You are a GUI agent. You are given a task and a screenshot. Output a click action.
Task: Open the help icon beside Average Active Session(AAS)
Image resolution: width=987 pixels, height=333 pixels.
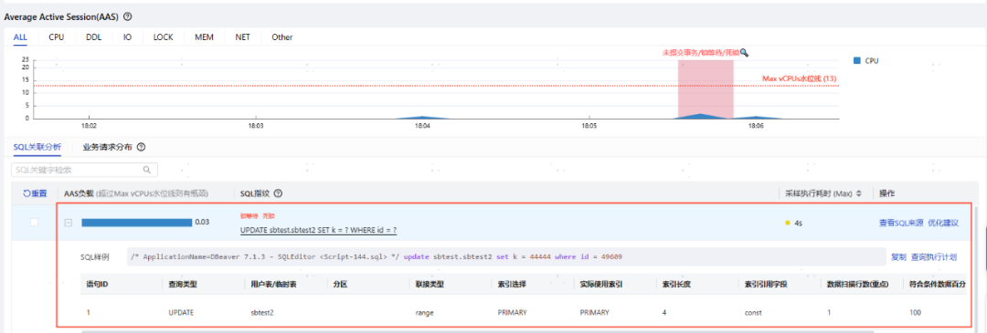128,17
